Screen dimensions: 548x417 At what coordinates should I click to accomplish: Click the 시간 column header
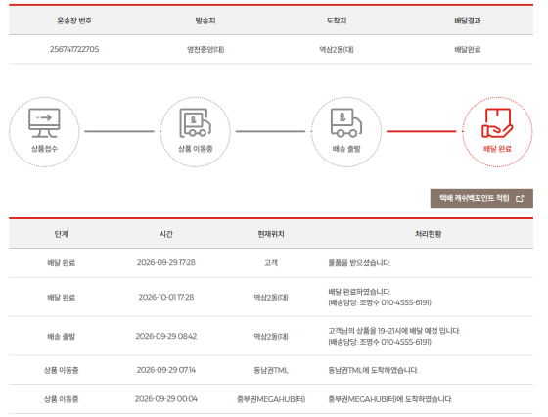point(166,234)
